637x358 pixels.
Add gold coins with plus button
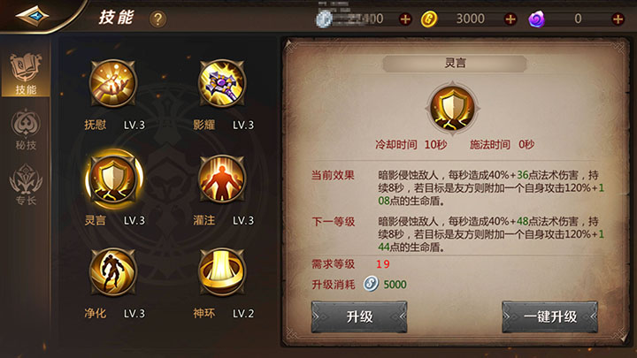pos(510,19)
